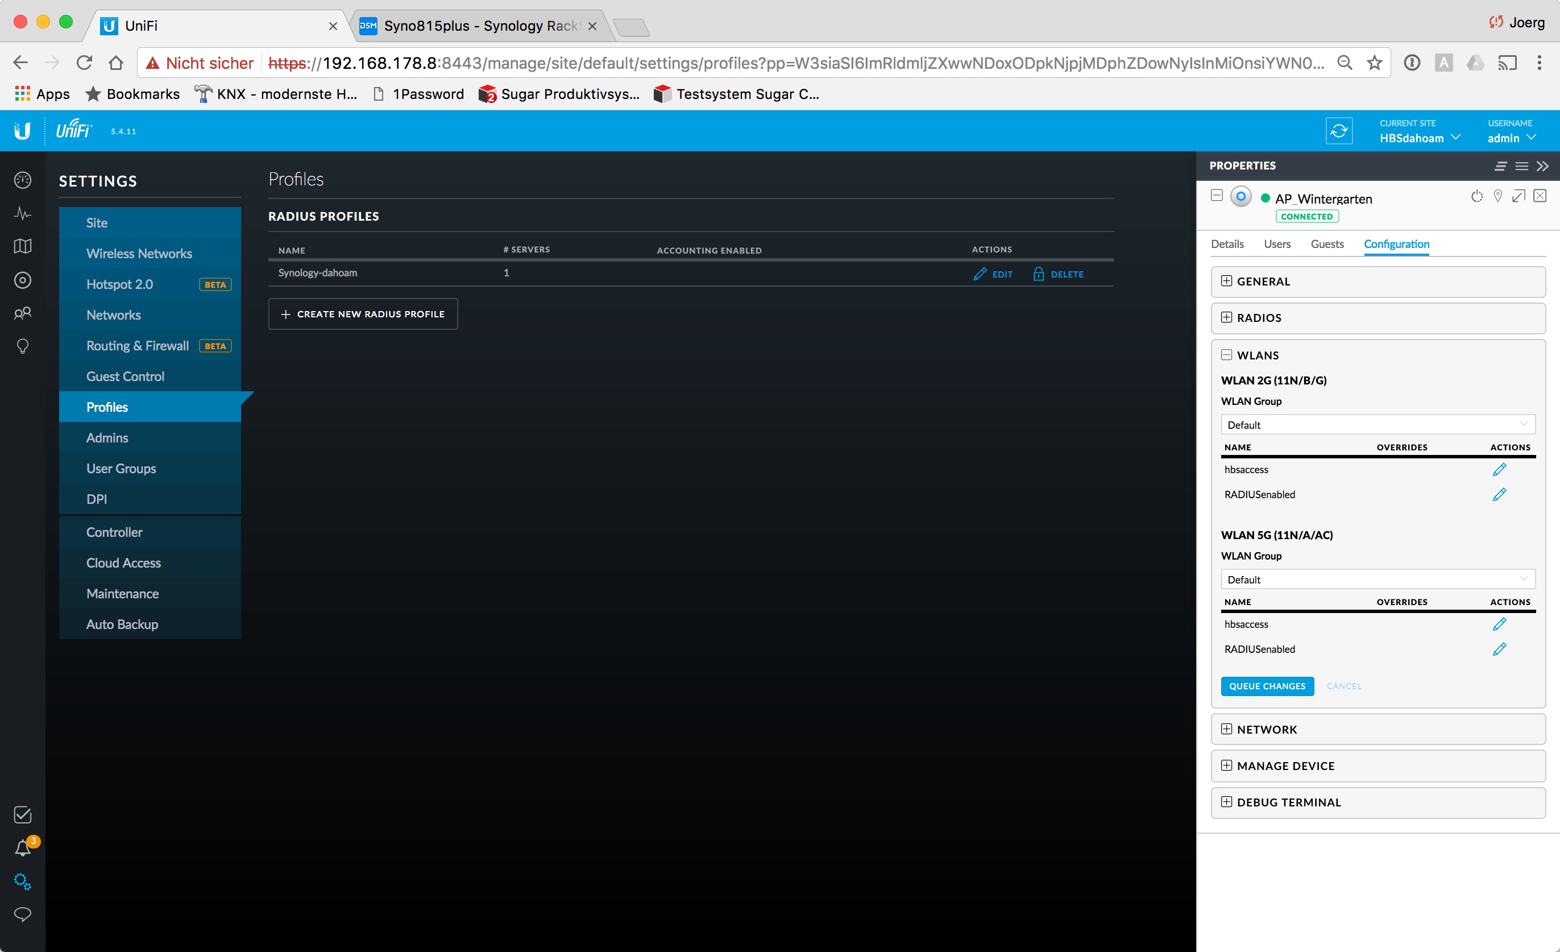Click the Queue Changes button
The height and width of the screenshot is (952, 1560).
pos(1267,686)
